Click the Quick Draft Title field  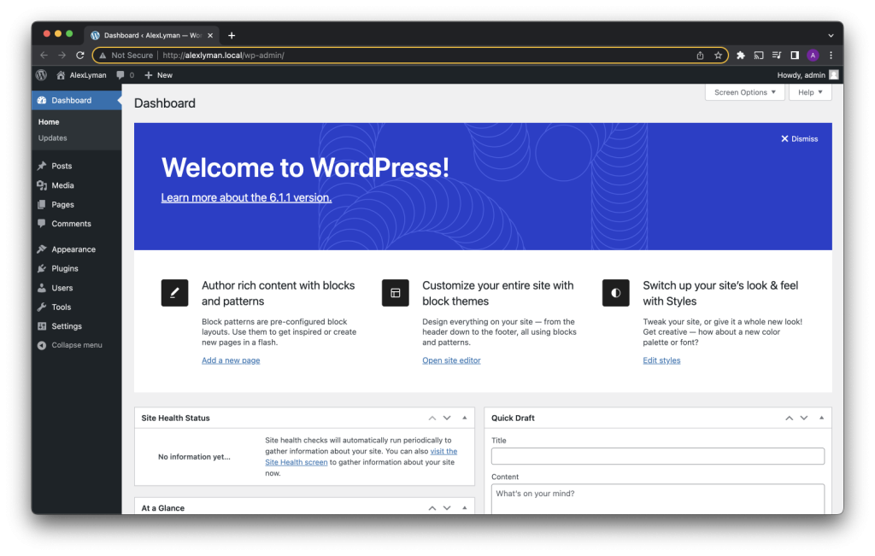(x=657, y=456)
